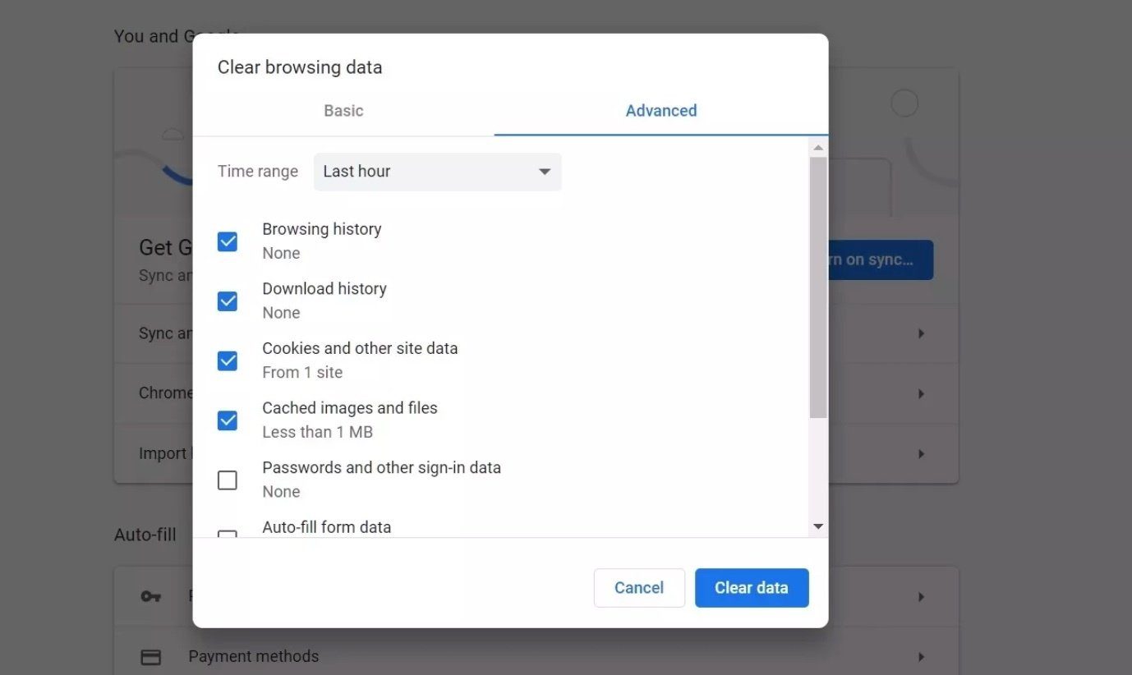Click the chevron arrow on Payment methods row
Image resolution: width=1132 pixels, height=675 pixels.
tap(921, 657)
